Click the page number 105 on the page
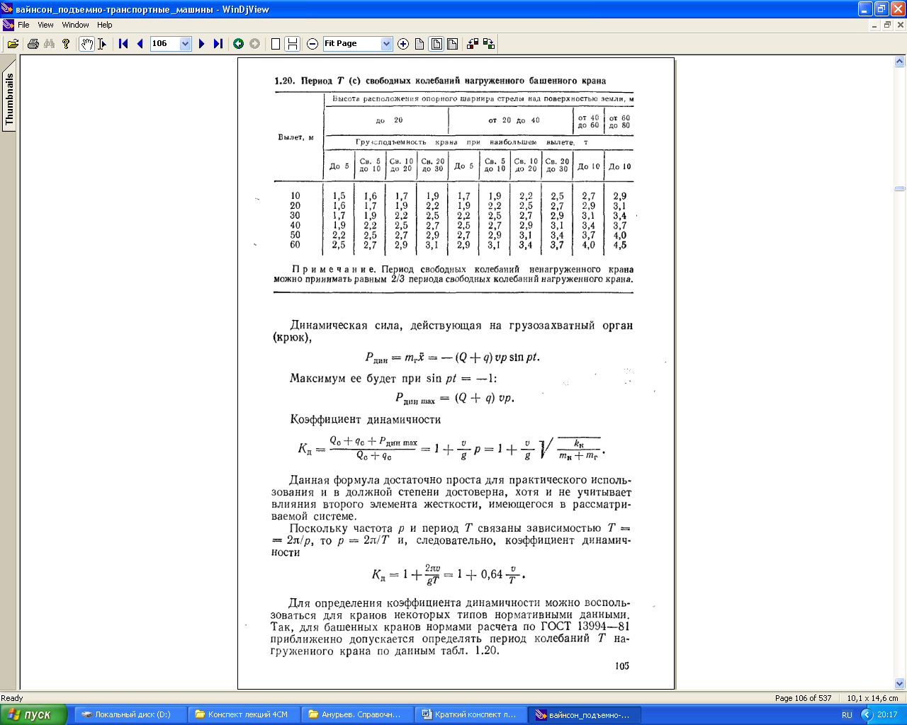The width and height of the screenshot is (907, 725). click(622, 666)
